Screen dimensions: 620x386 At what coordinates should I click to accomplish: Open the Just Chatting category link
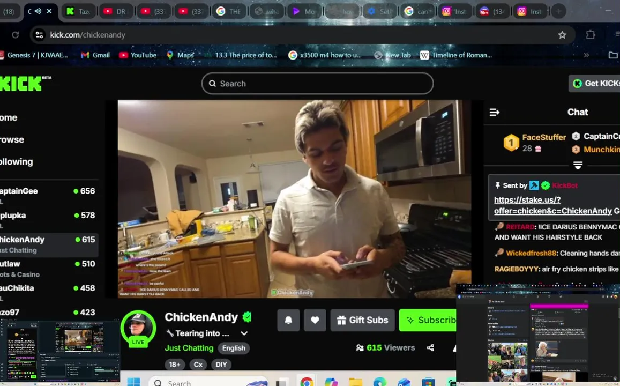point(189,348)
